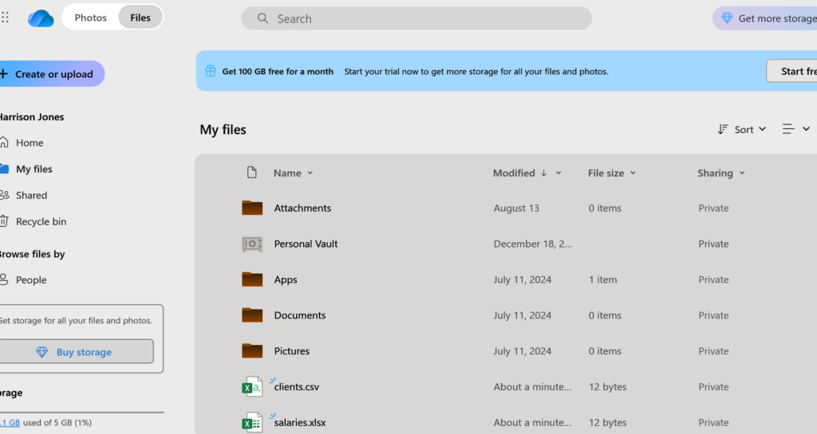Viewport: 817px width, 434px height.
Task: Switch to the Files view
Action: [140, 18]
